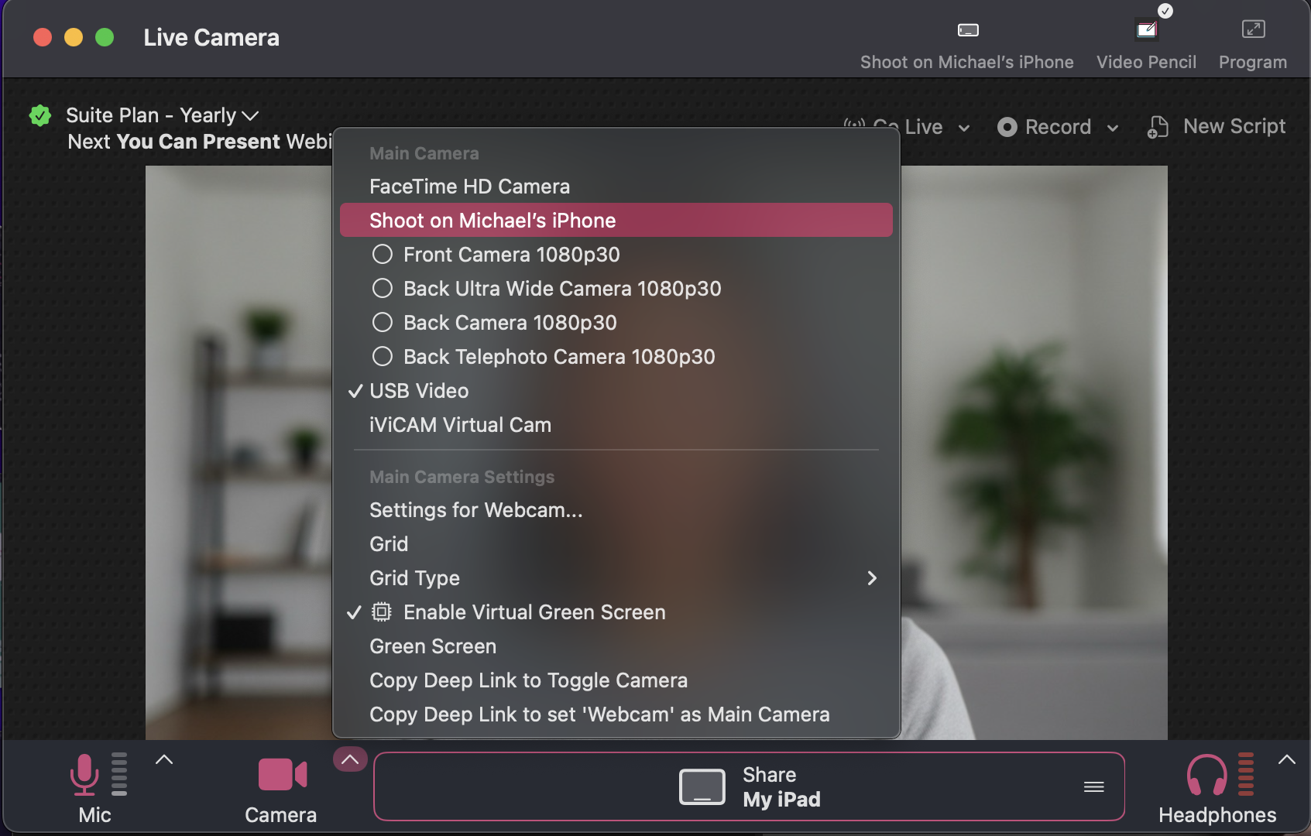Expand the Mic options chevron
Screen dimensions: 1311x836
coord(164,759)
